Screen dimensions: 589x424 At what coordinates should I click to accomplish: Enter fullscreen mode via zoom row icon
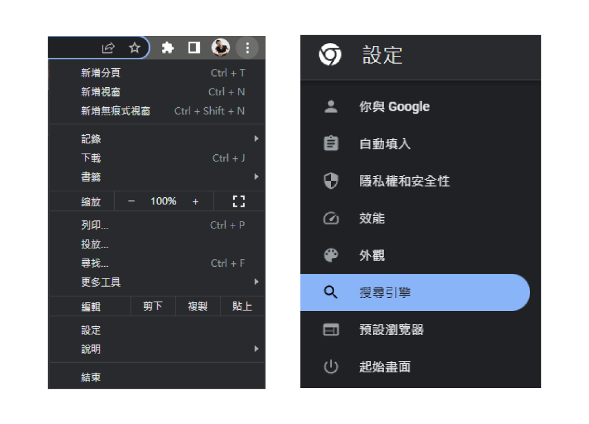[x=239, y=201]
